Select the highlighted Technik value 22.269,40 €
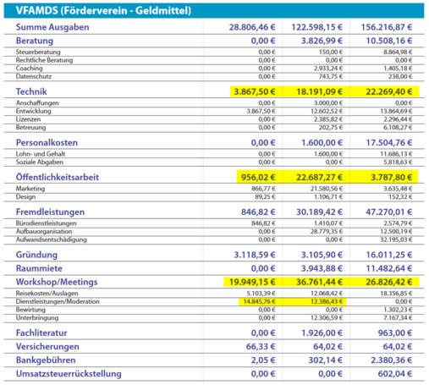The width and height of the screenshot is (429, 385). tap(389, 91)
